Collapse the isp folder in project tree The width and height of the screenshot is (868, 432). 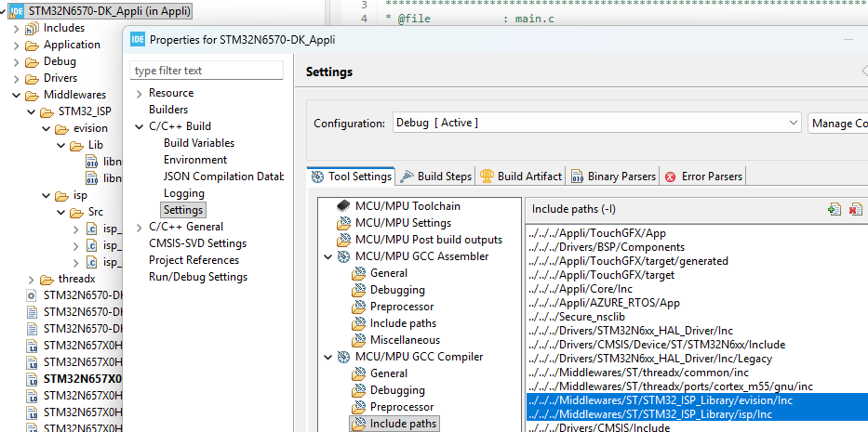(x=46, y=196)
